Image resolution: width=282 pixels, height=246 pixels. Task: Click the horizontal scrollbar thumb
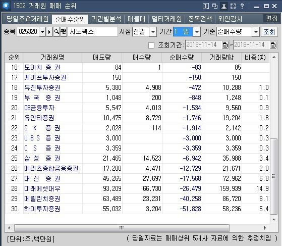[x=122, y=228]
